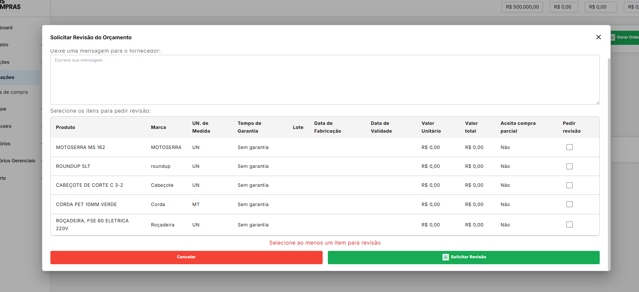Enable revision for ROÇADEIRA FSE 60 ELETRICA

(569, 225)
